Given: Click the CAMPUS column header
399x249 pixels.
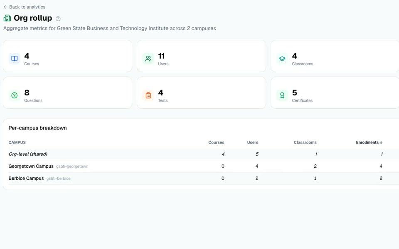Looking at the screenshot, I should [x=17, y=142].
